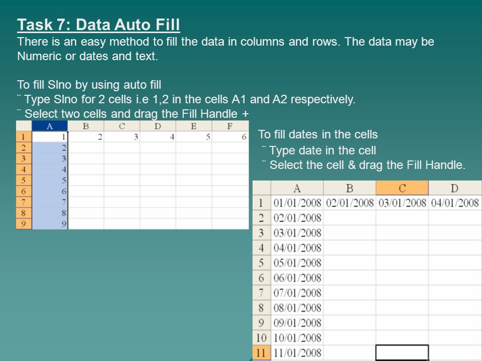482x361 pixels.
Task: Select cell A5 containing 5 in numbers sheet
Action: 50,180
